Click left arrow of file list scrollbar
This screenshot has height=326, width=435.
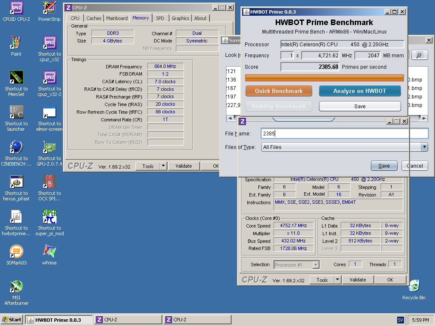[230, 118]
